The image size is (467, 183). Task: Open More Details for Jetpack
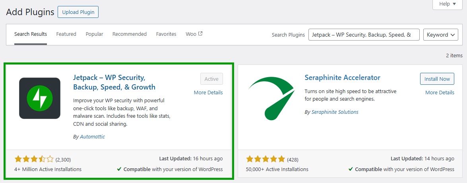coord(208,93)
